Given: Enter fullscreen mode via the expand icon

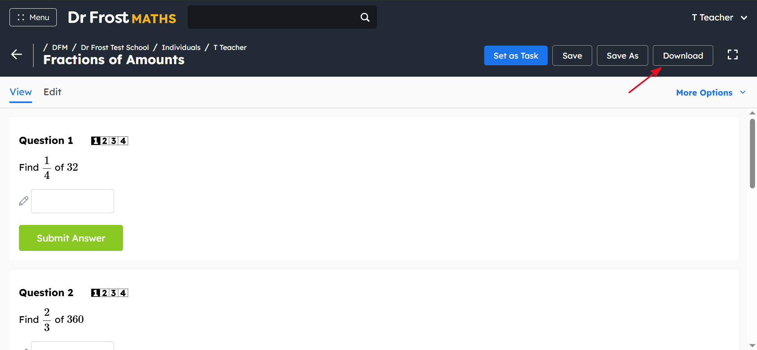Looking at the screenshot, I should coord(733,55).
